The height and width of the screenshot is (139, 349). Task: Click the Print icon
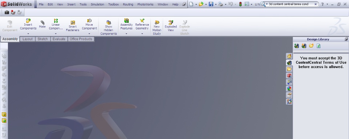click(x=221, y=4)
